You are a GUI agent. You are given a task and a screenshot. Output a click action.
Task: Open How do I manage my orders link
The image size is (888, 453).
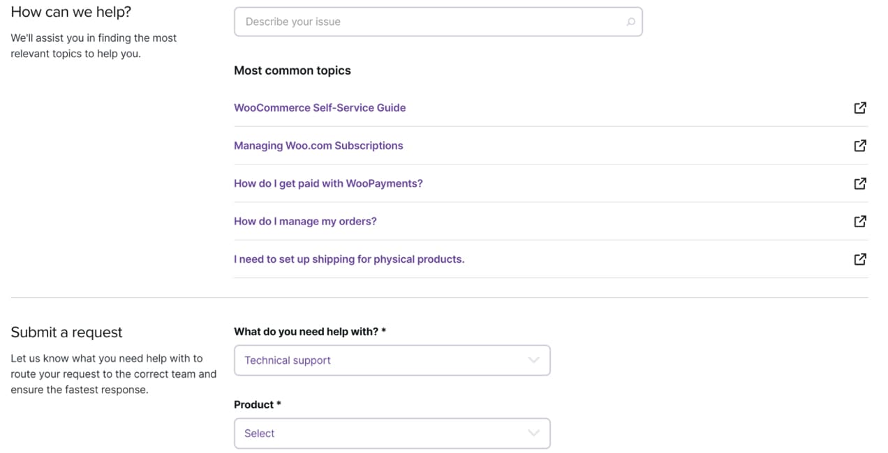click(x=305, y=221)
